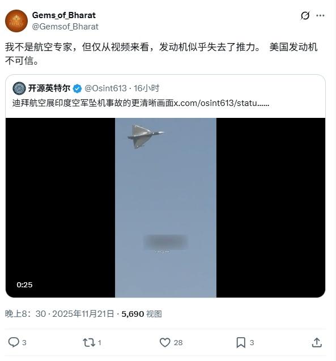Open the 开源英特尔 quoted author avatar

click(x=19, y=88)
